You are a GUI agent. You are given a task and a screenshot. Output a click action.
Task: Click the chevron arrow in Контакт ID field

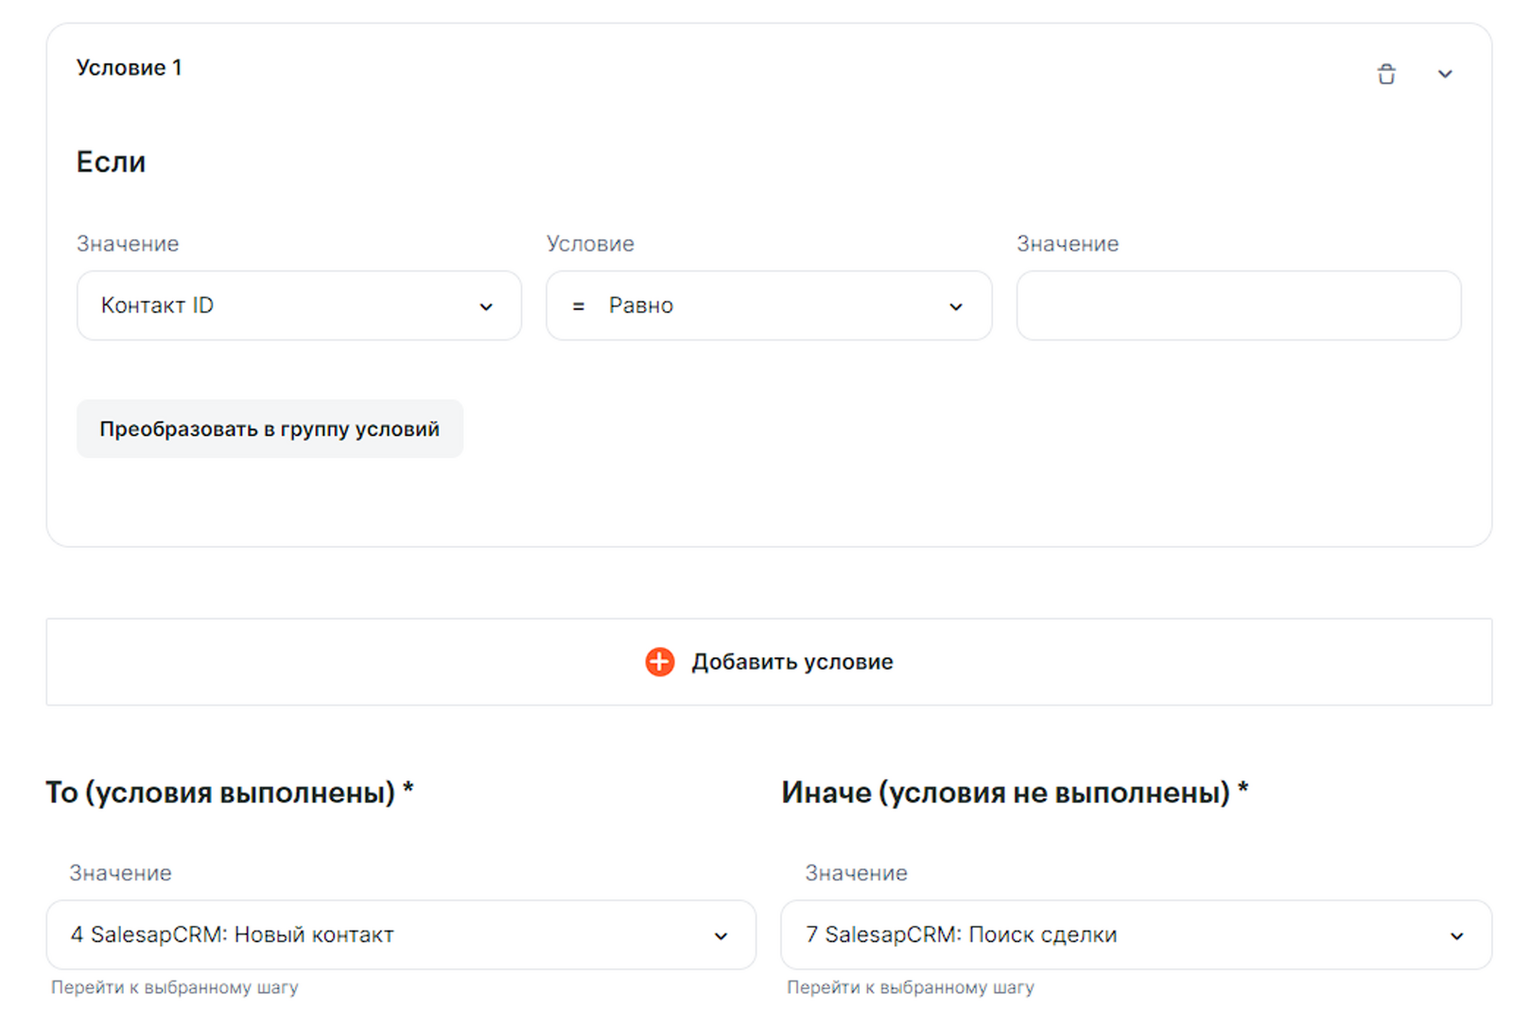[x=486, y=306]
